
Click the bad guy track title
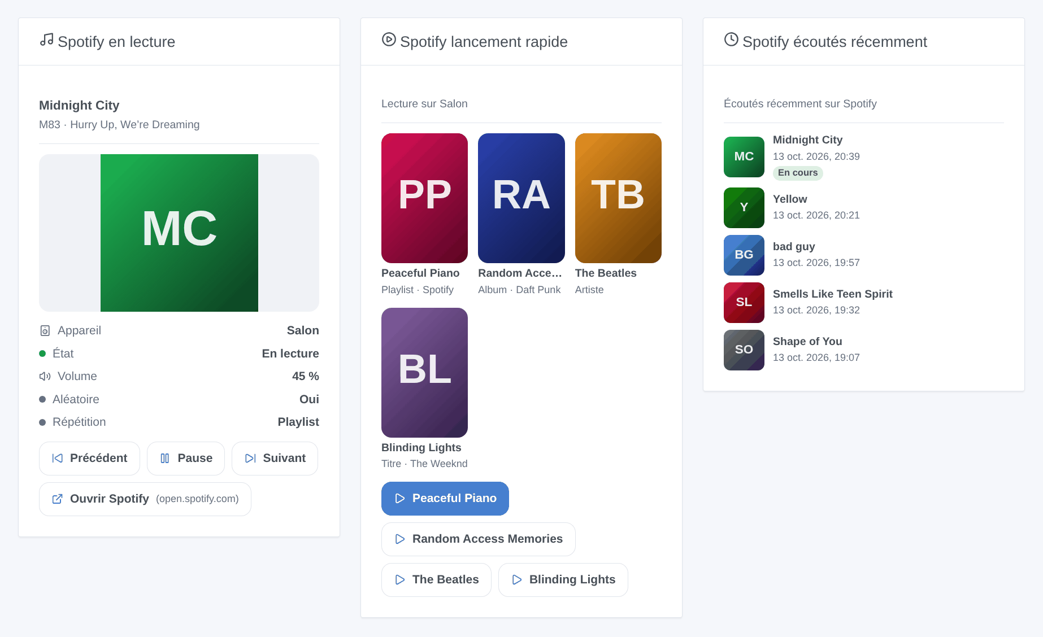794,247
